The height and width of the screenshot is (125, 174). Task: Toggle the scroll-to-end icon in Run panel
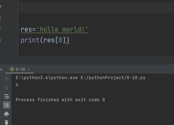(x=6, y=105)
